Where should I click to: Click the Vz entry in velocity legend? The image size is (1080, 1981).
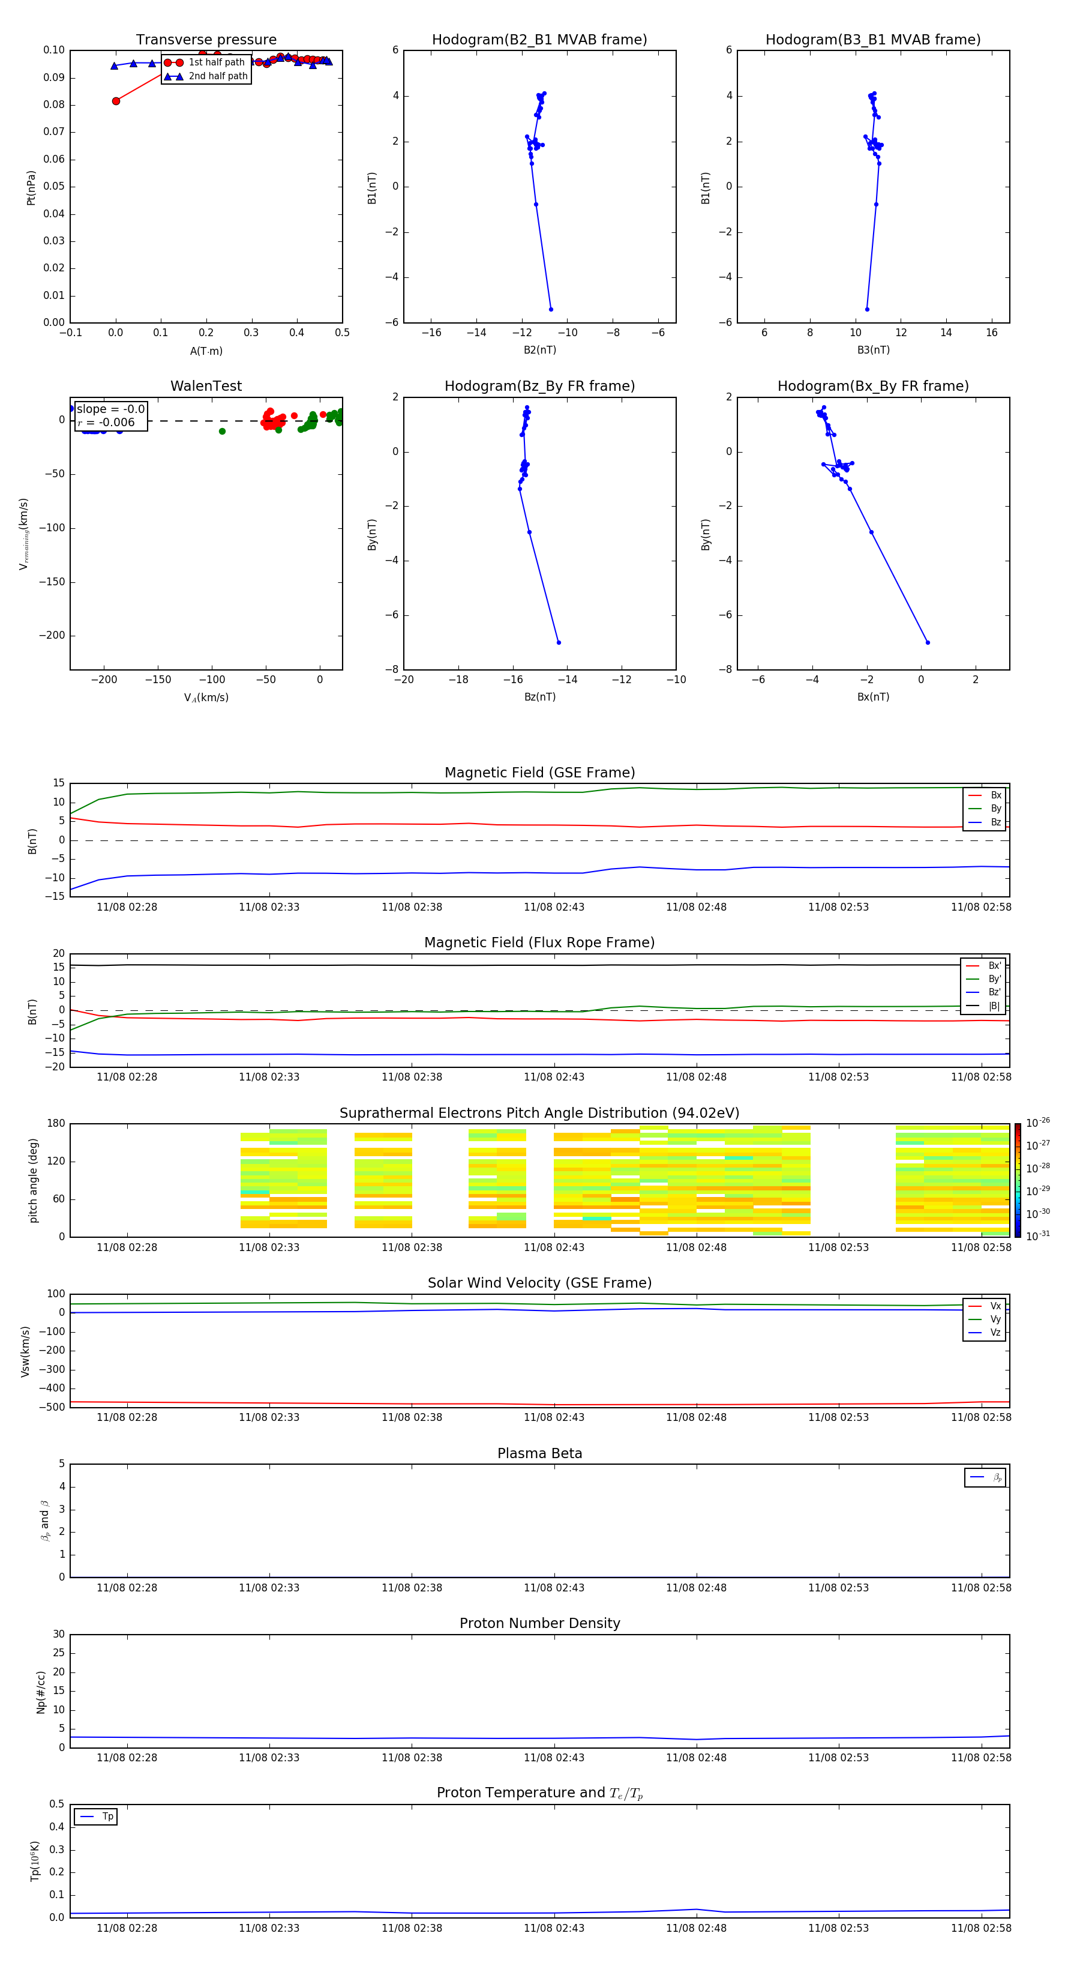point(985,1333)
